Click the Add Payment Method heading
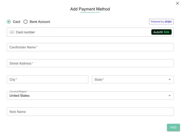Viewport: 181px width, 132px height. [x=90, y=9]
